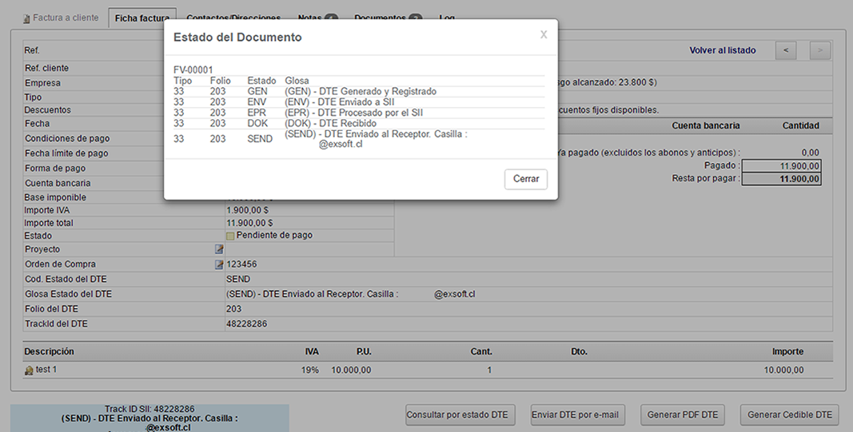Open the Notas tab
The height and width of the screenshot is (432, 853).
(317, 18)
